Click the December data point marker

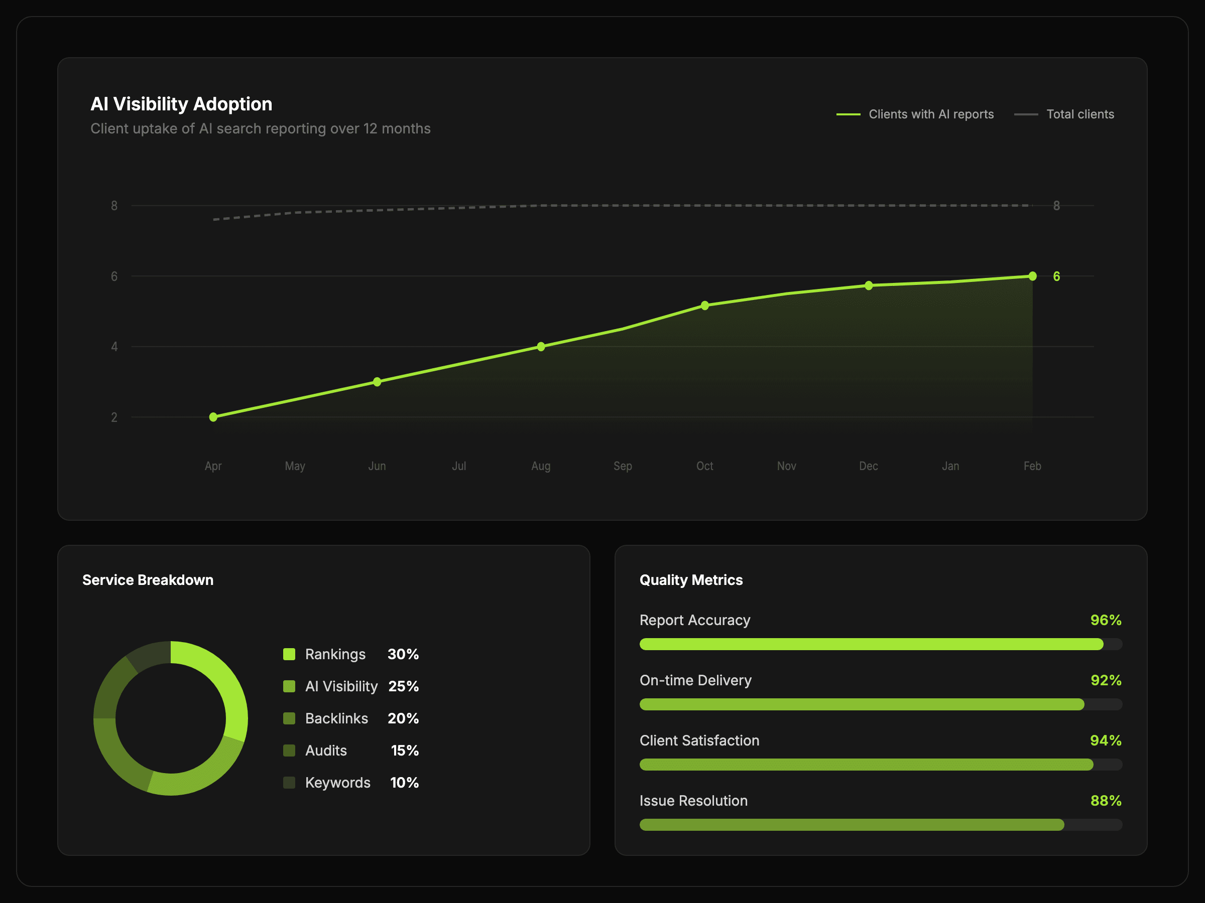869,286
